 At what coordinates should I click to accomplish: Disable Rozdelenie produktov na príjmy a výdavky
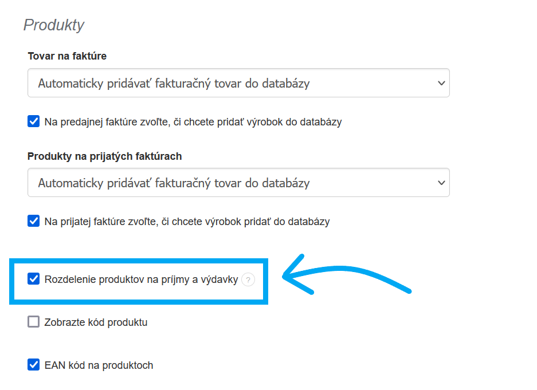tap(34, 279)
